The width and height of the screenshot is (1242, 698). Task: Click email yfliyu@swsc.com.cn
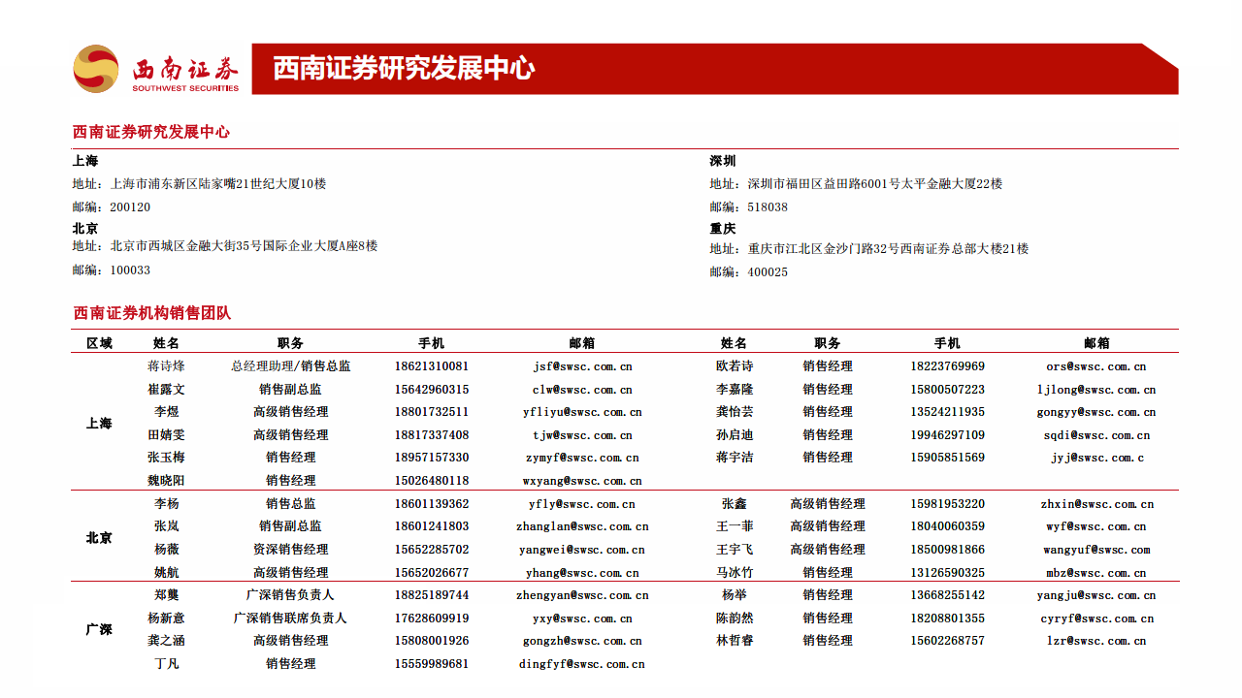(582, 412)
